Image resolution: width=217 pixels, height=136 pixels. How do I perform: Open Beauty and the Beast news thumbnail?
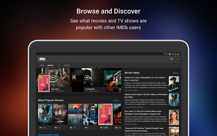174,101
